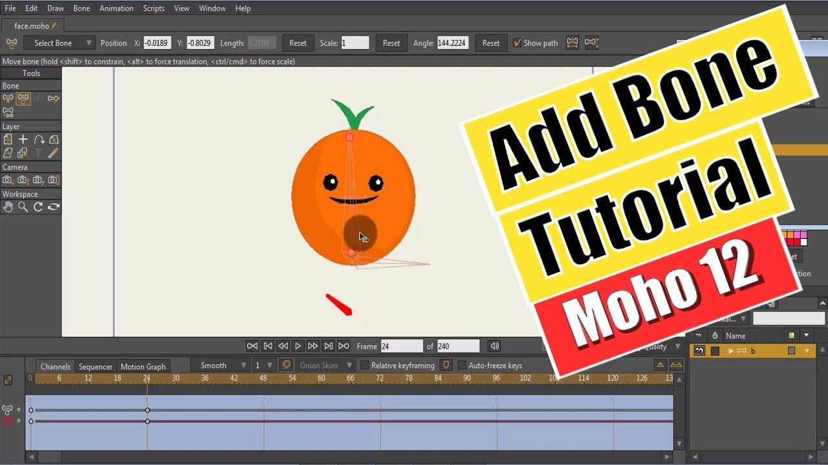Select the Track Camera tool

click(x=8, y=180)
